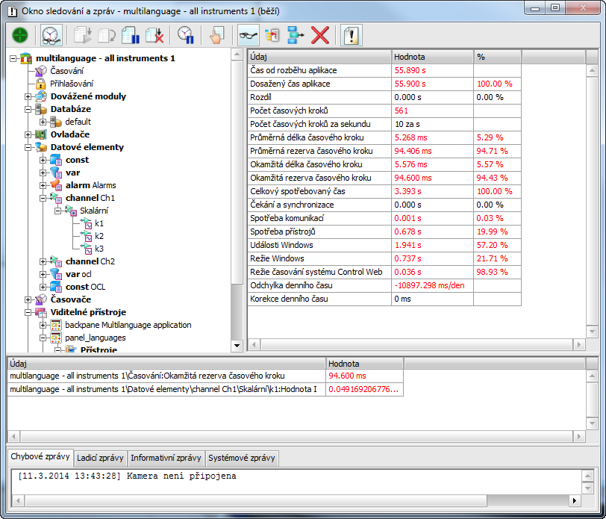Click the exclamation mark page toolbar icon
Image resolution: width=606 pixels, height=519 pixels.
pos(351,34)
